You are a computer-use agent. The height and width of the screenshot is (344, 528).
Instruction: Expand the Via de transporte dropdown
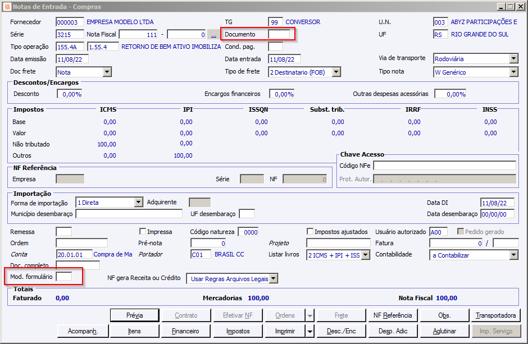[513, 59]
